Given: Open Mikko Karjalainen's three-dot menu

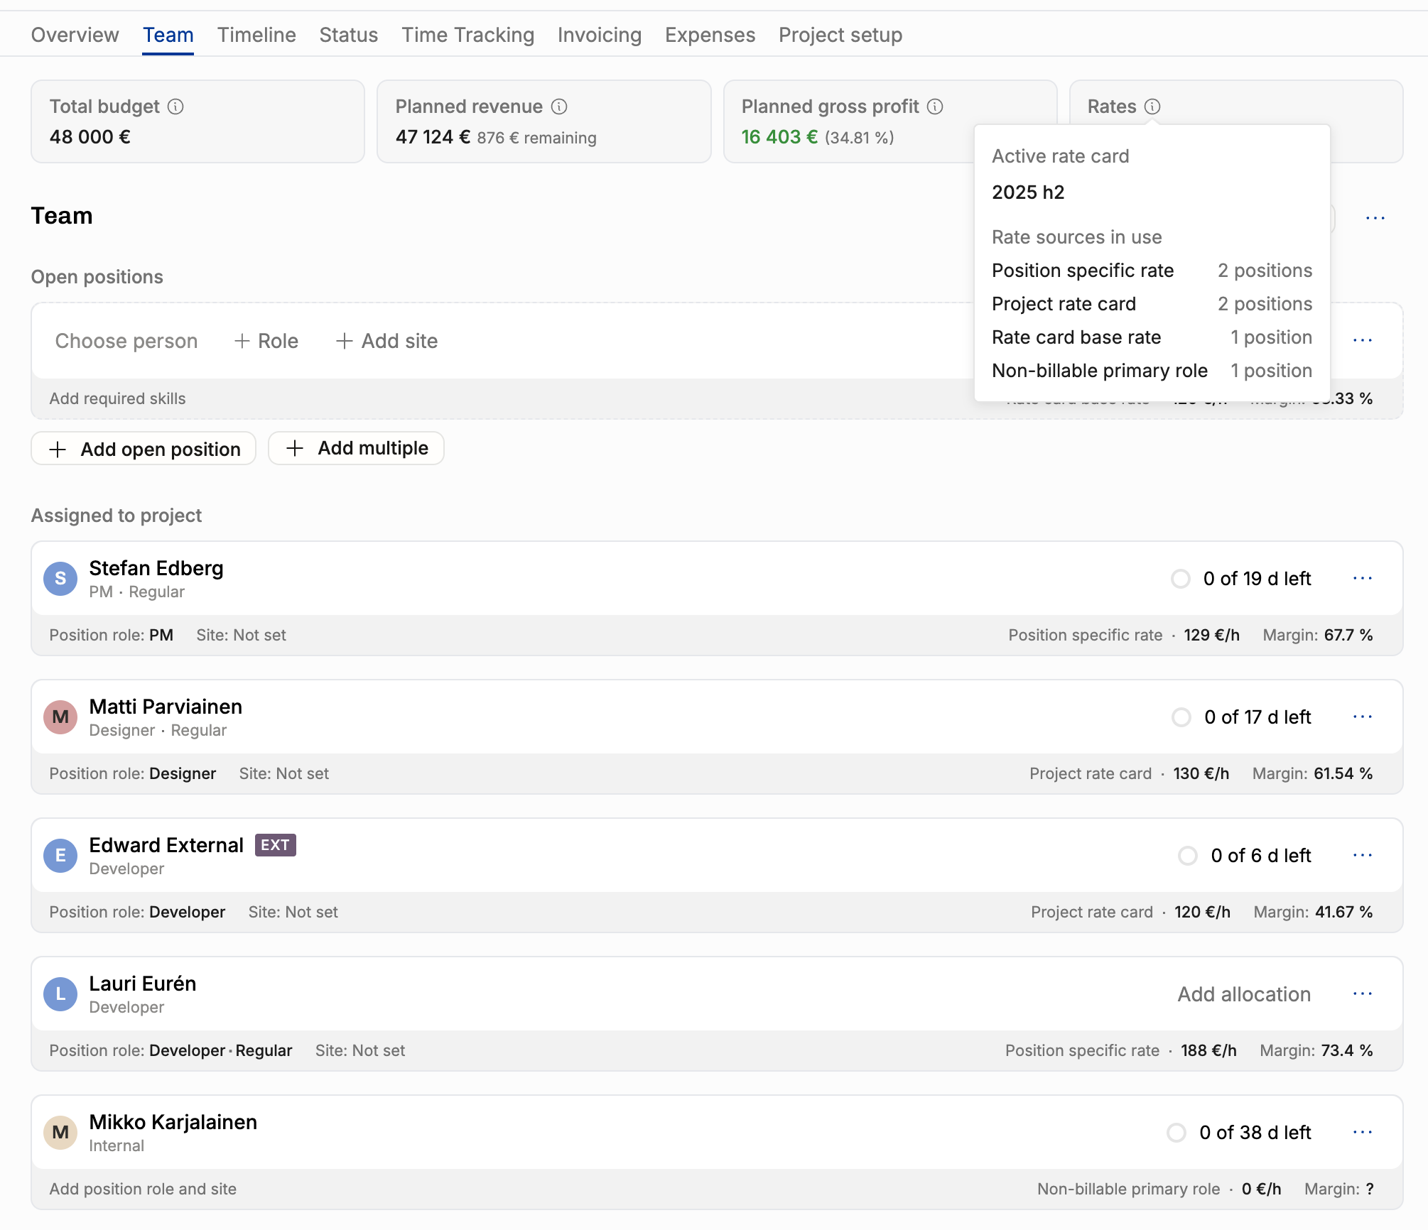Looking at the screenshot, I should [x=1363, y=1132].
